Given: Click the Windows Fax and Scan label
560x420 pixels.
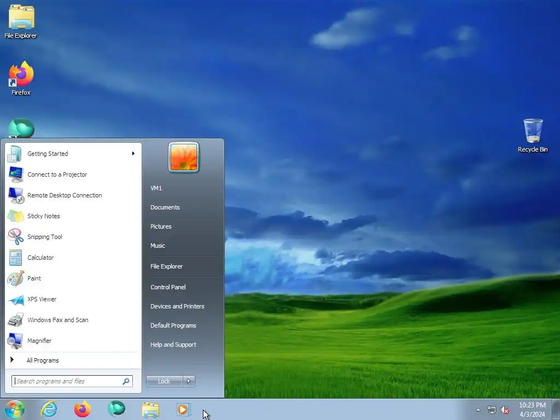Looking at the screenshot, I should (x=58, y=320).
